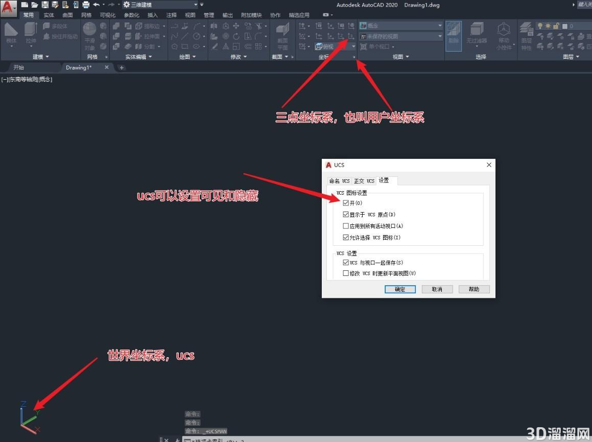Viewport: 592px width, 442px height.
Task: Click the Plot printer icon
Action: tap(86, 5)
